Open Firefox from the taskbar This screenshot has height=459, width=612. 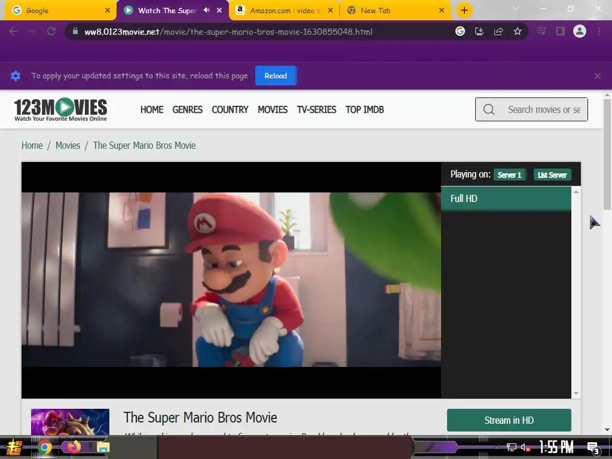74,446
